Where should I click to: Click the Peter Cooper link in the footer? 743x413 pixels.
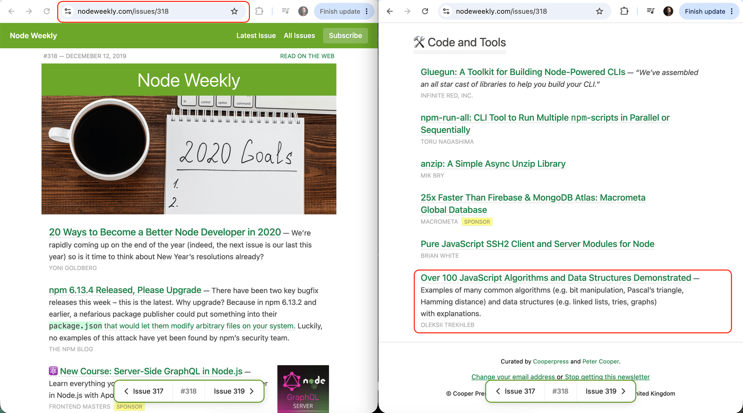point(601,362)
